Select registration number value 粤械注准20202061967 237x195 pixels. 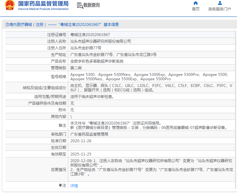click(x=90, y=35)
